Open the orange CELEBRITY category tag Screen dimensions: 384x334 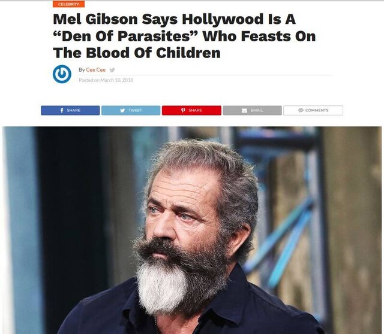68,4
